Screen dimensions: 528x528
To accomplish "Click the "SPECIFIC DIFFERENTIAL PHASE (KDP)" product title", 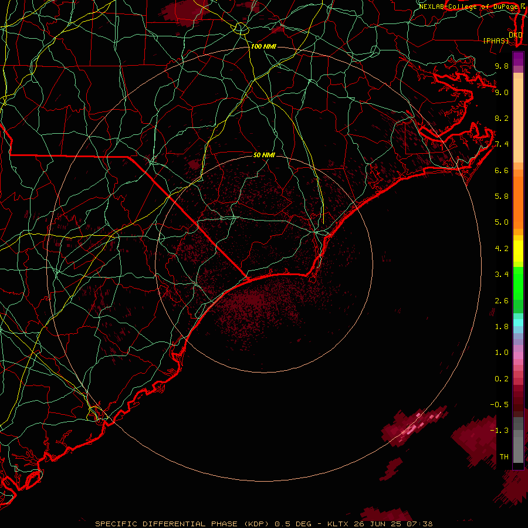I will 182,524.
